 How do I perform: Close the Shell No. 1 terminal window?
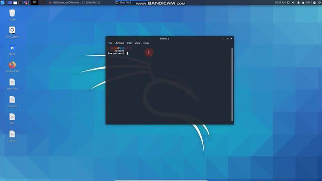click(x=231, y=39)
